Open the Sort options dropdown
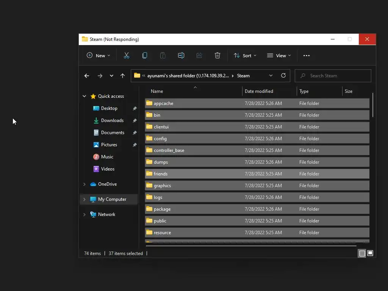Image resolution: width=388 pixels, height=291 pixels. click(245, 55)
